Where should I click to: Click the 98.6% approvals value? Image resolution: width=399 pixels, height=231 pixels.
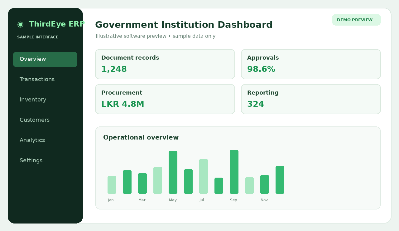pos(261,69)
